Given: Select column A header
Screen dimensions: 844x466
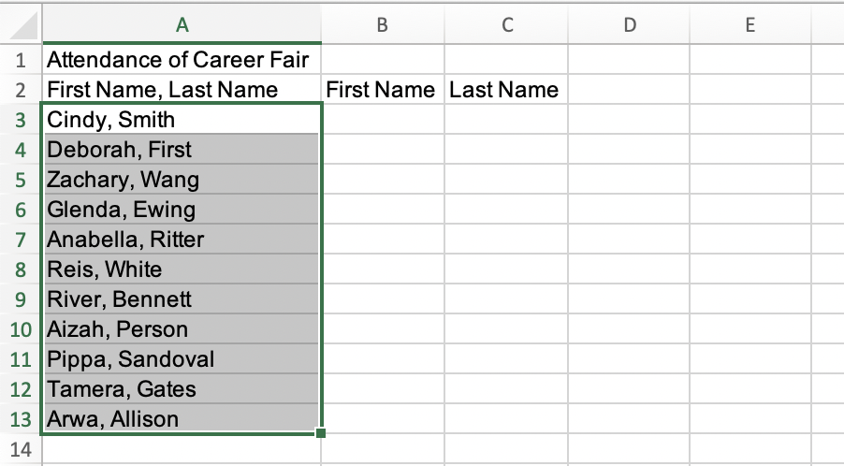Looking at the screenshot, I should [x=182, y=26].
